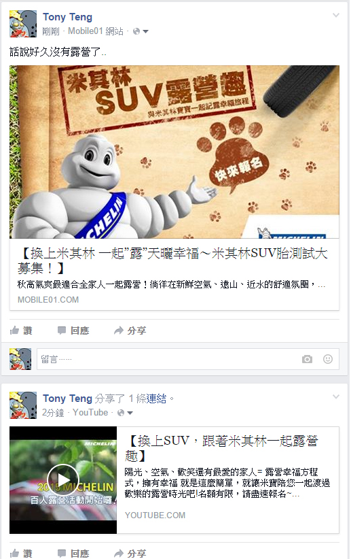Click 讚 thumbs-up on YouTube post

tap(21, 553)
